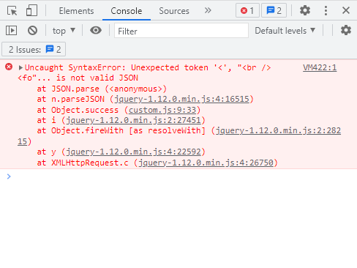
Task: Close the DevTools panel
Action: pyautogui.click(x=346, y=10)
